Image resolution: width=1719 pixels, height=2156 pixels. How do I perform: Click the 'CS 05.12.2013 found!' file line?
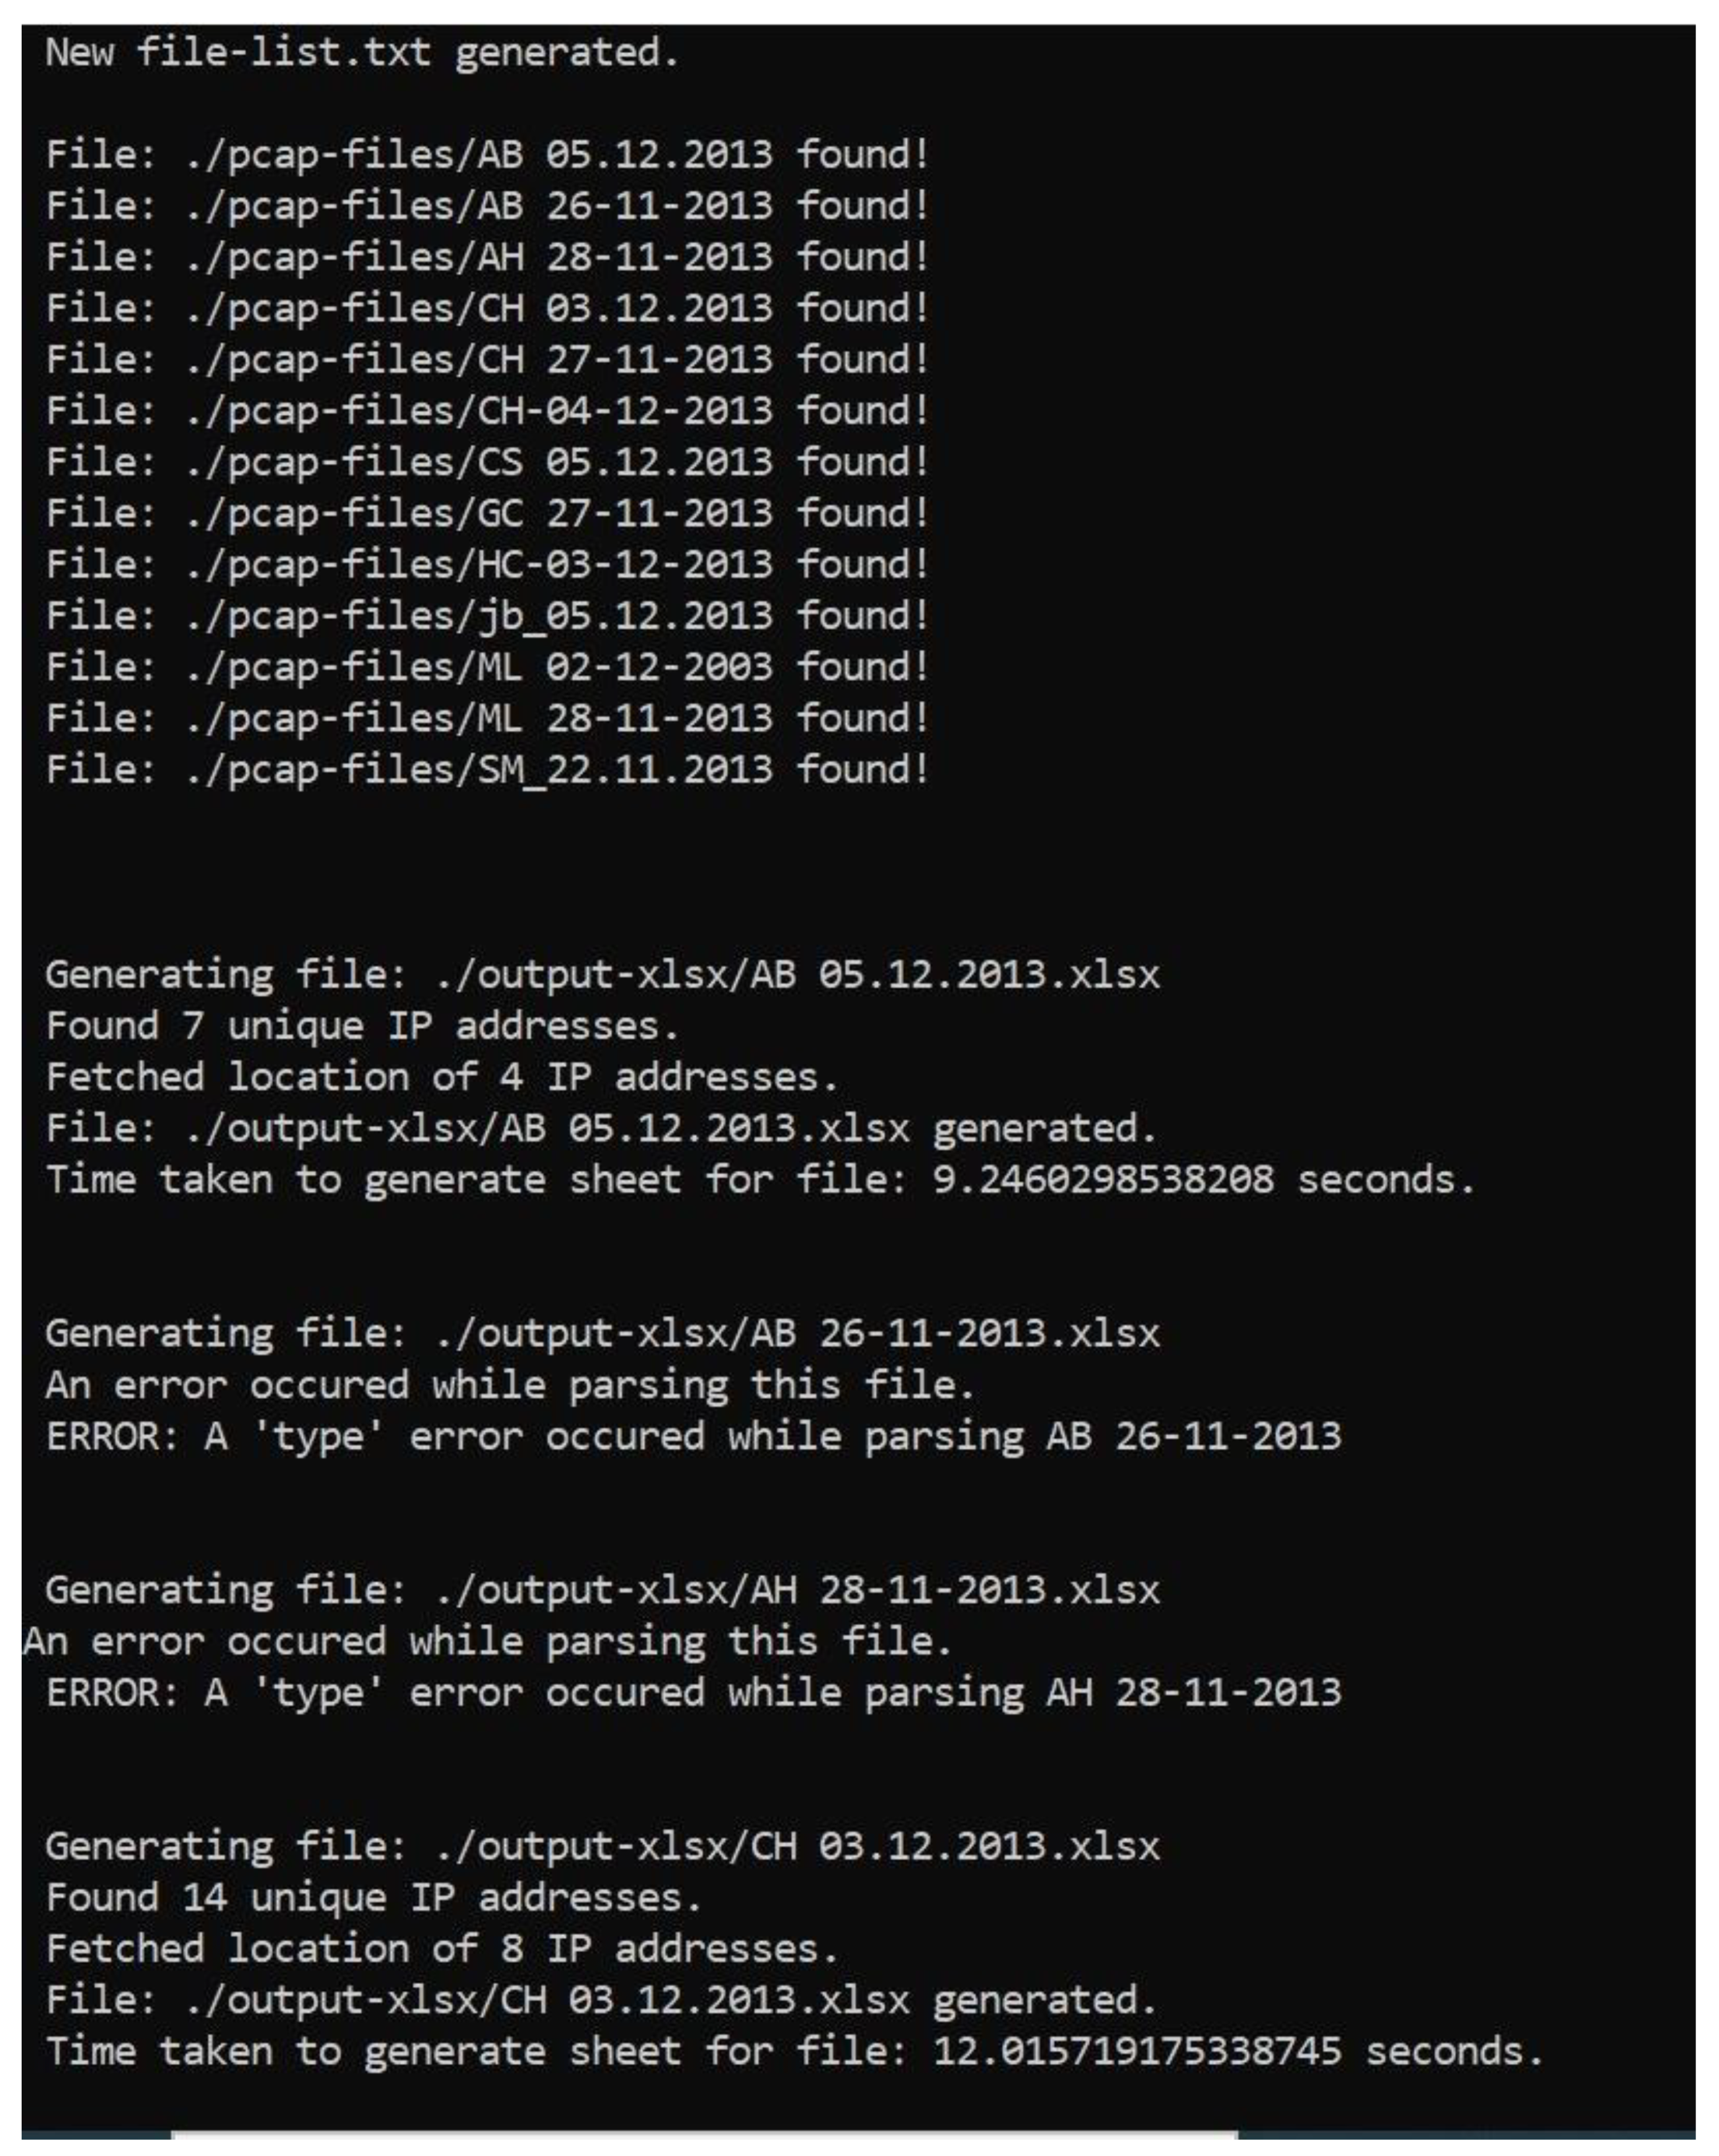487,463
